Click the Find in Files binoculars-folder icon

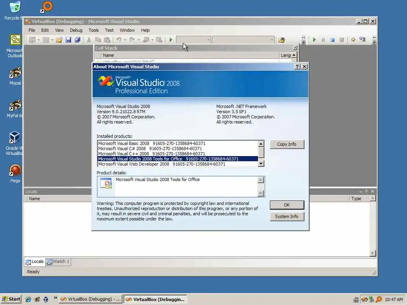click(x=282, y=40)
